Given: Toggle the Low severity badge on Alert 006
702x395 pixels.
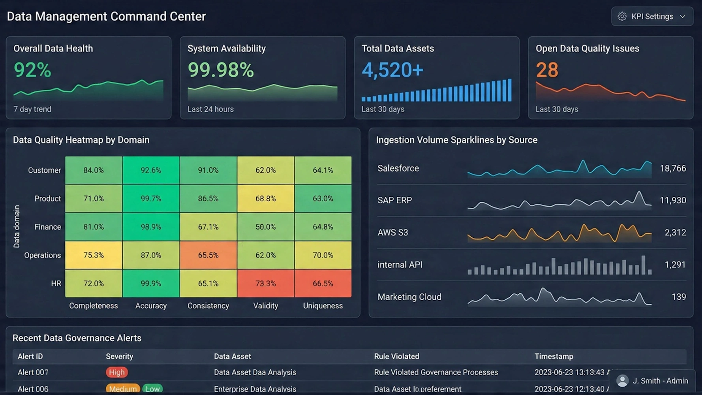Looking at the screenshot, I should pos(153,389).
